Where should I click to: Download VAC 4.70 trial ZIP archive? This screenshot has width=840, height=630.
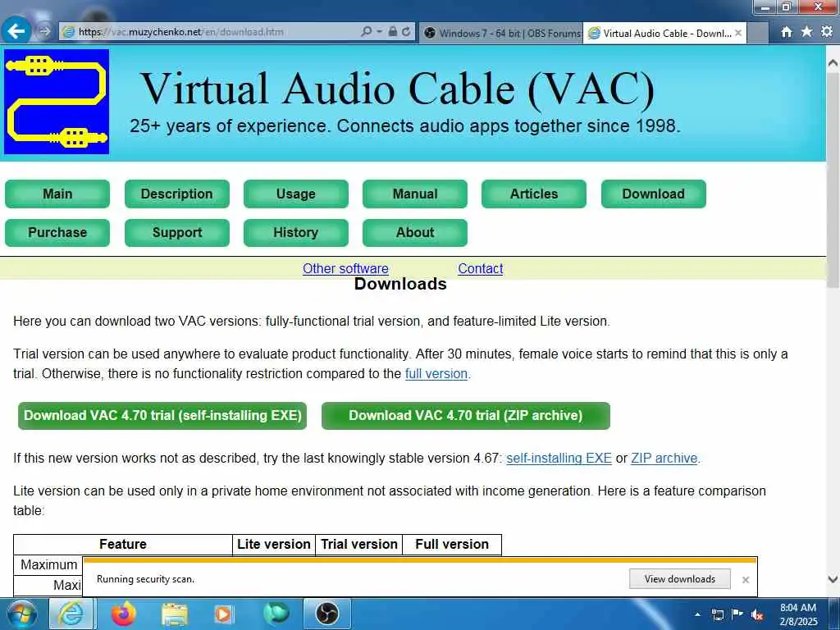[466, 416]
